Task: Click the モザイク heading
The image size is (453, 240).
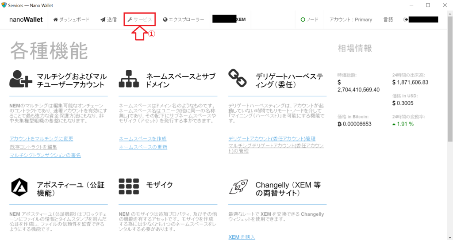Action: (159, 185)
